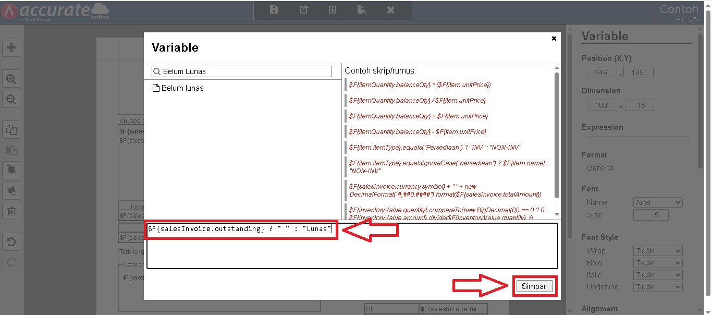Click the zoom in magnifier icon
712x315 pixels.
(11, 79)
